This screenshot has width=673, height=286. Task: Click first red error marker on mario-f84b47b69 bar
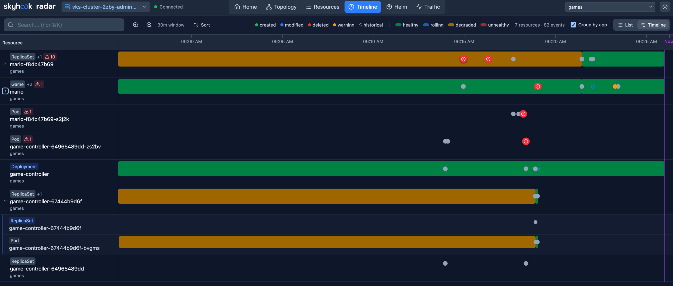point(463,59)
